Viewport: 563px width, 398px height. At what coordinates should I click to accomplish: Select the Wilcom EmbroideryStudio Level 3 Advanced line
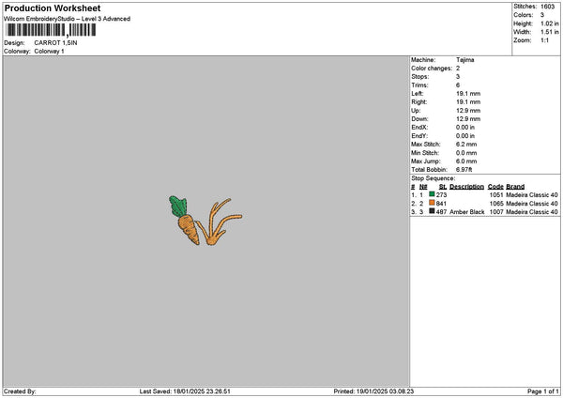67,19
